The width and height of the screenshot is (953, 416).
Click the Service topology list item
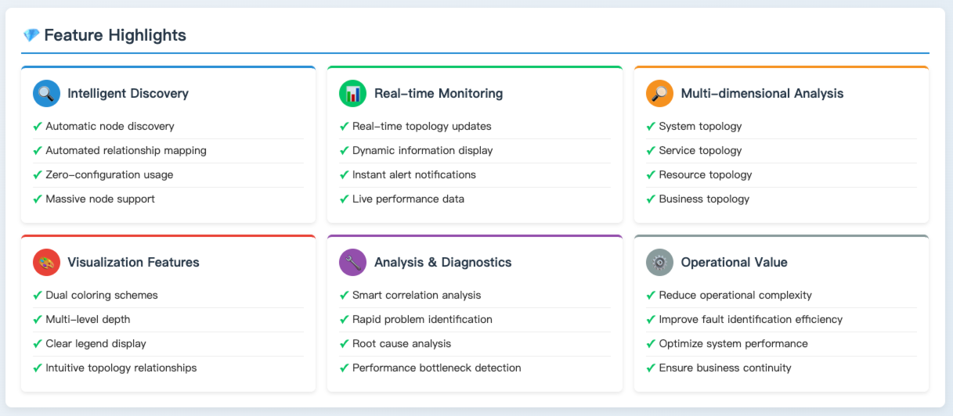point(700,151)
